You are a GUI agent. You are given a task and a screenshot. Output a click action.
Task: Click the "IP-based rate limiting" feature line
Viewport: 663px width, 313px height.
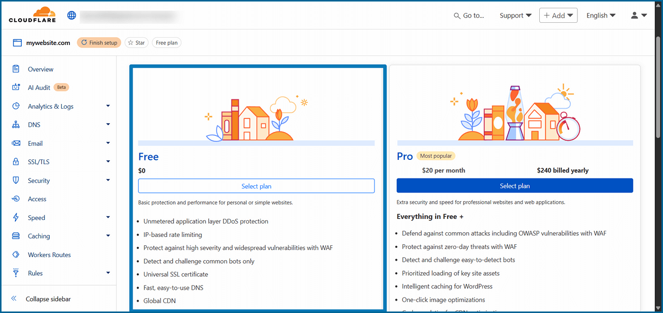coord(172,234)
